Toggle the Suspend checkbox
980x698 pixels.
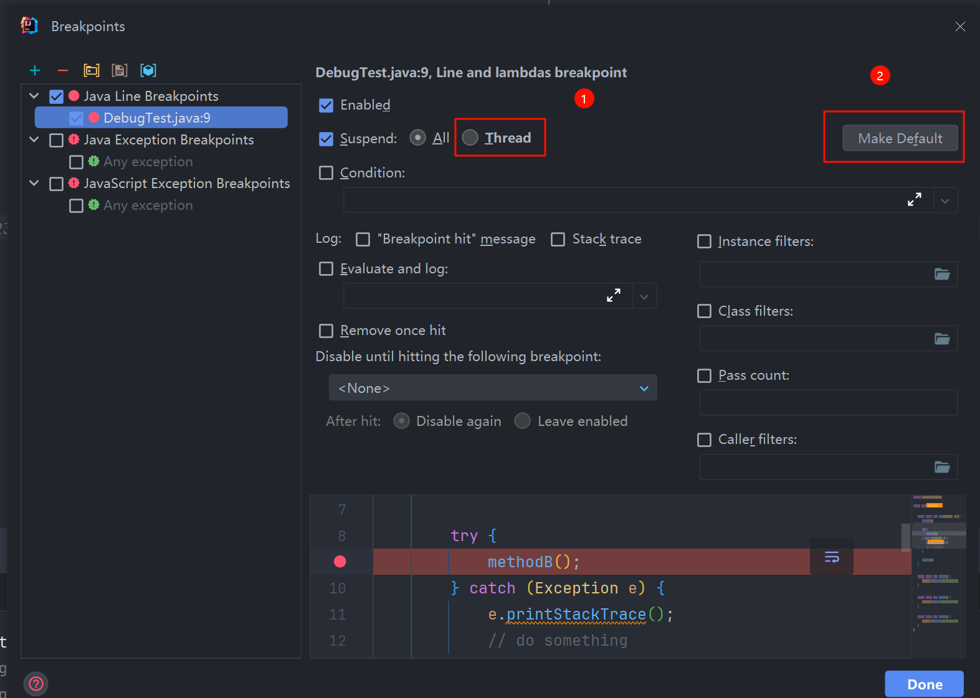(326, 139)
